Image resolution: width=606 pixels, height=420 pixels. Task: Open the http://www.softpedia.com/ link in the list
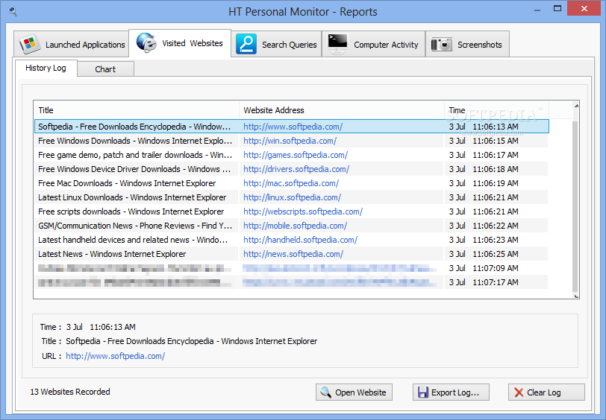coord(293,127)
